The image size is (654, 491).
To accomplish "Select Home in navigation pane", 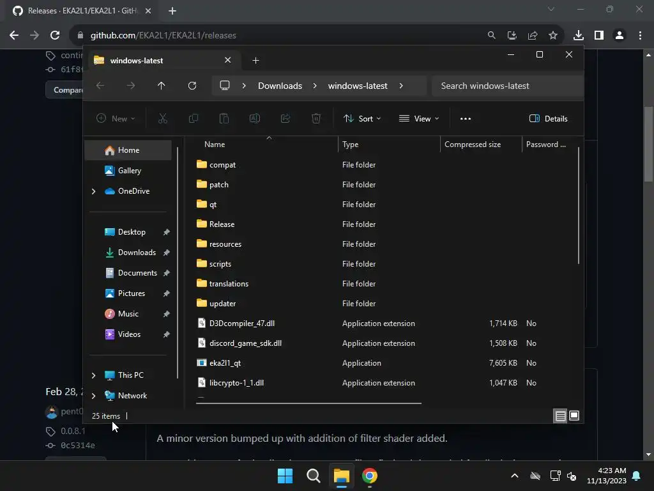I will [x=128, y=150].
